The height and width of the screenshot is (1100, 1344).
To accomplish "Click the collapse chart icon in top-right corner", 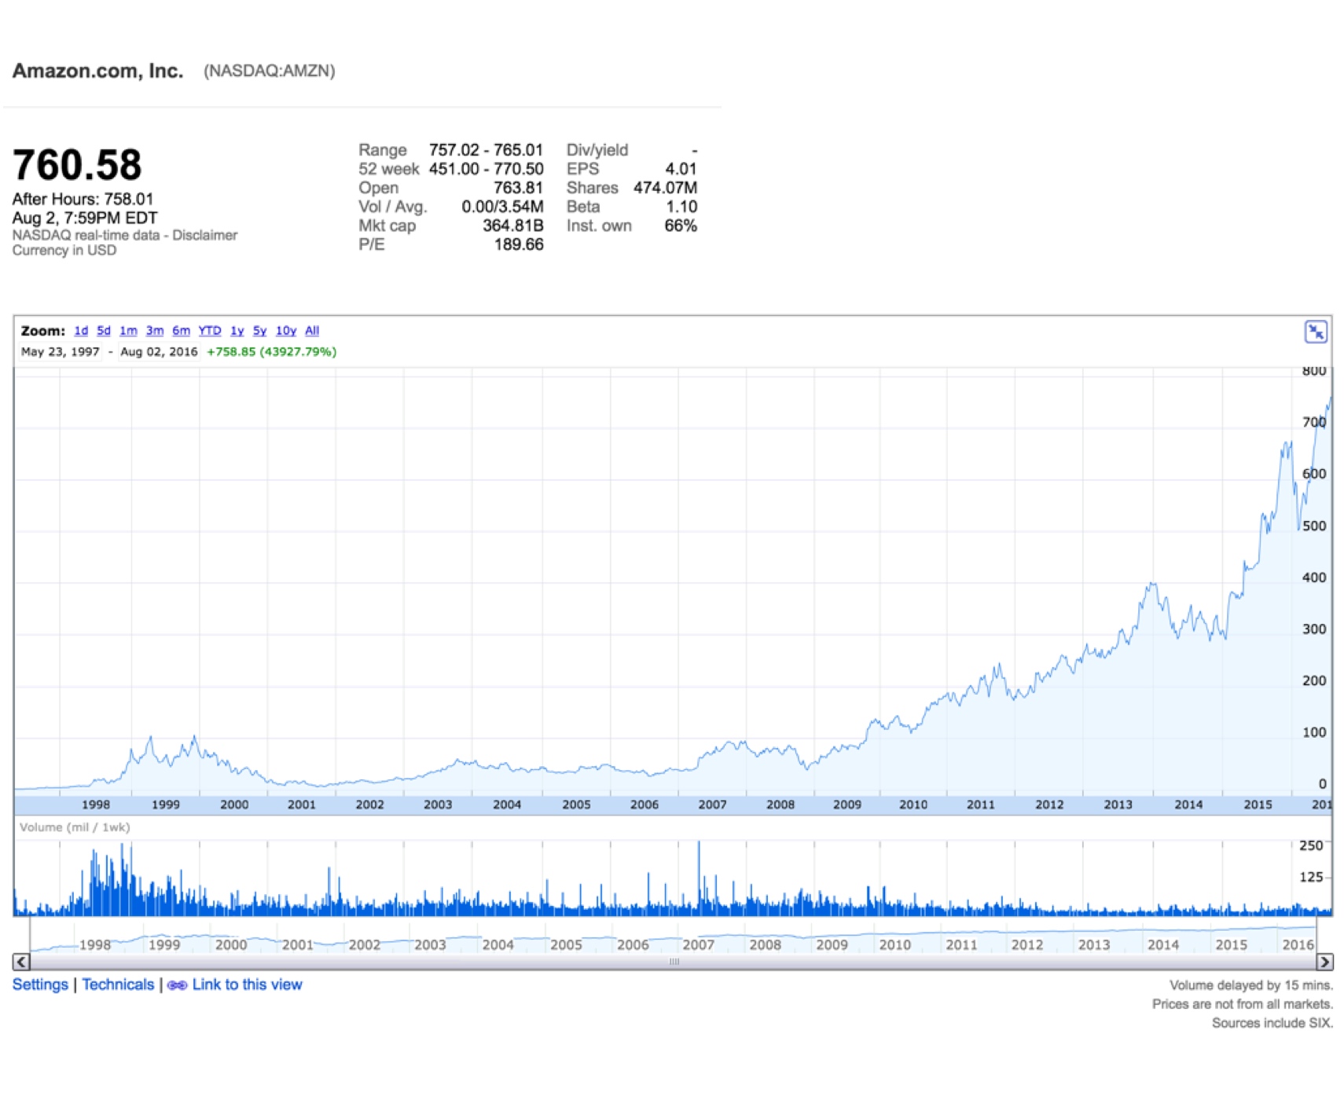I will [1315, 332].
